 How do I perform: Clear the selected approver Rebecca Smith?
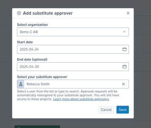pos(123,84)
